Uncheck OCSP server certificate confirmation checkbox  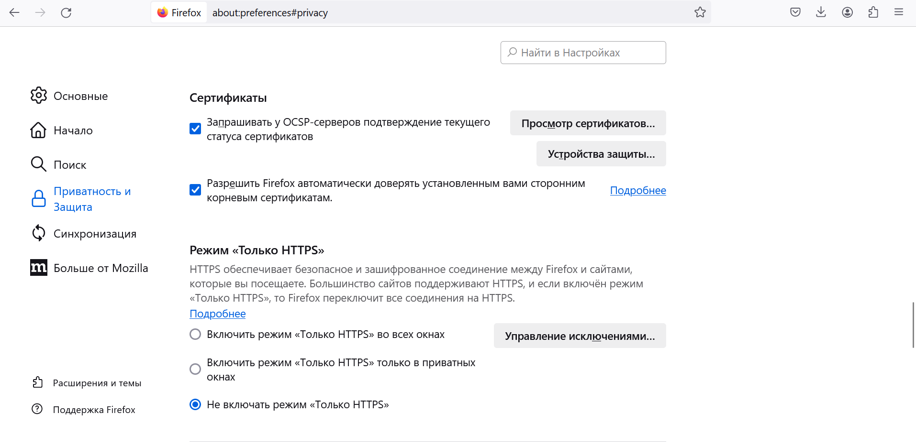coord(195,129)
